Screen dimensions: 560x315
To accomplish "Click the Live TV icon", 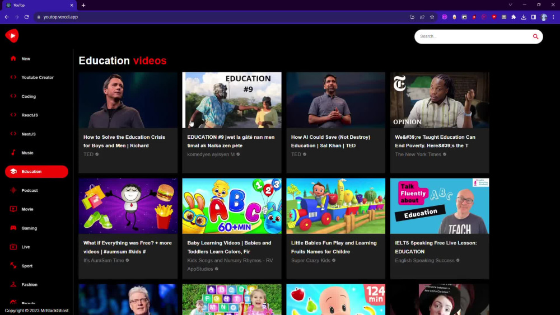I will pos(13,247).
